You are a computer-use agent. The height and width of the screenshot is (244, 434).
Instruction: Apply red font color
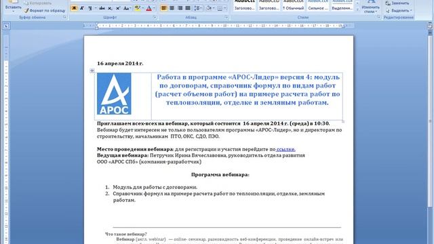(149, 8)
